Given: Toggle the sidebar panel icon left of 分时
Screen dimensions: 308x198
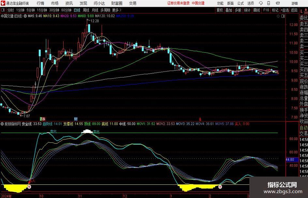Looking at the screenshot, I should coord(3,10).
